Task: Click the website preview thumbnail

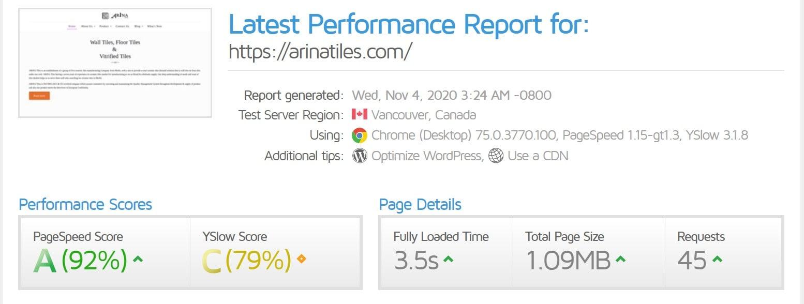Action: click(x=115, y=62)
